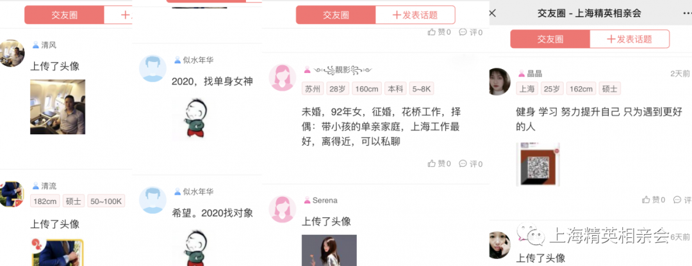Image resolution: width=692 pixels, height=266 pixels.
Task: Open 发表话题 in the third panel
Action: 415,15
